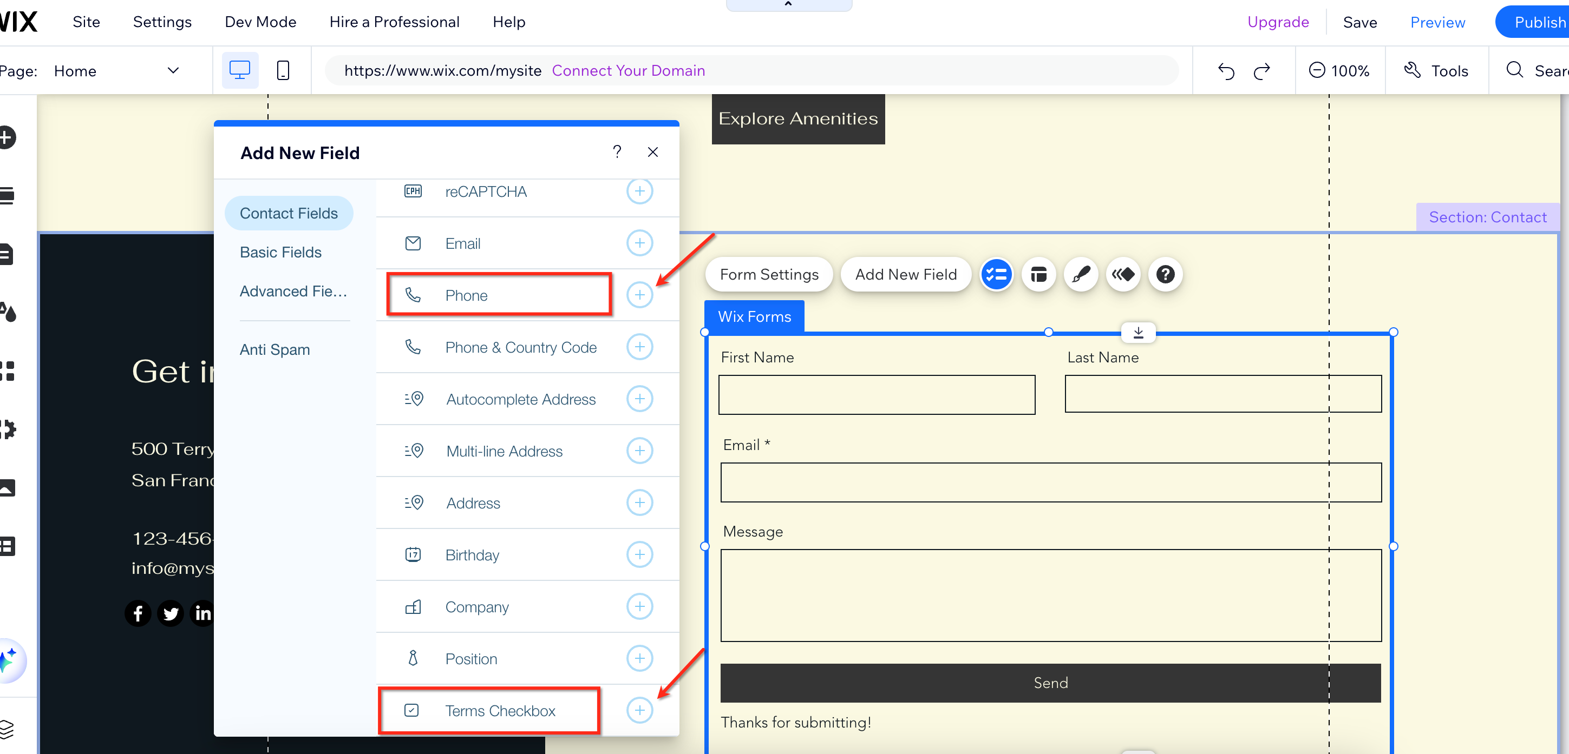The height and width of the screenshot is (754, 1569).
Task: Open the Twitter social icon
Action: (171, 613)
